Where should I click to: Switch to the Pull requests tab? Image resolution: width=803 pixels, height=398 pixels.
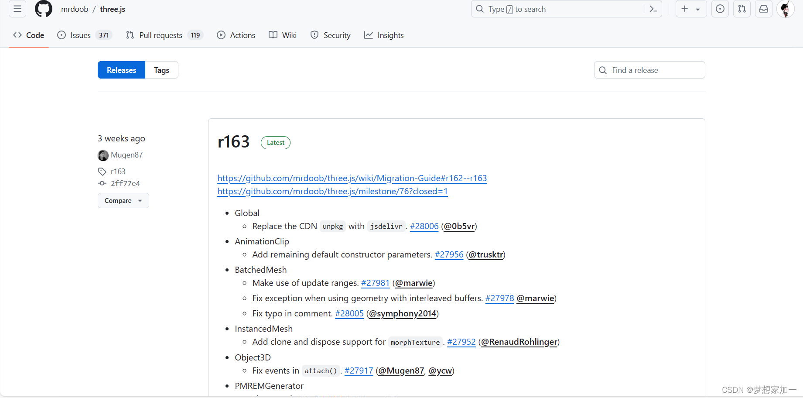click(164, 35)
